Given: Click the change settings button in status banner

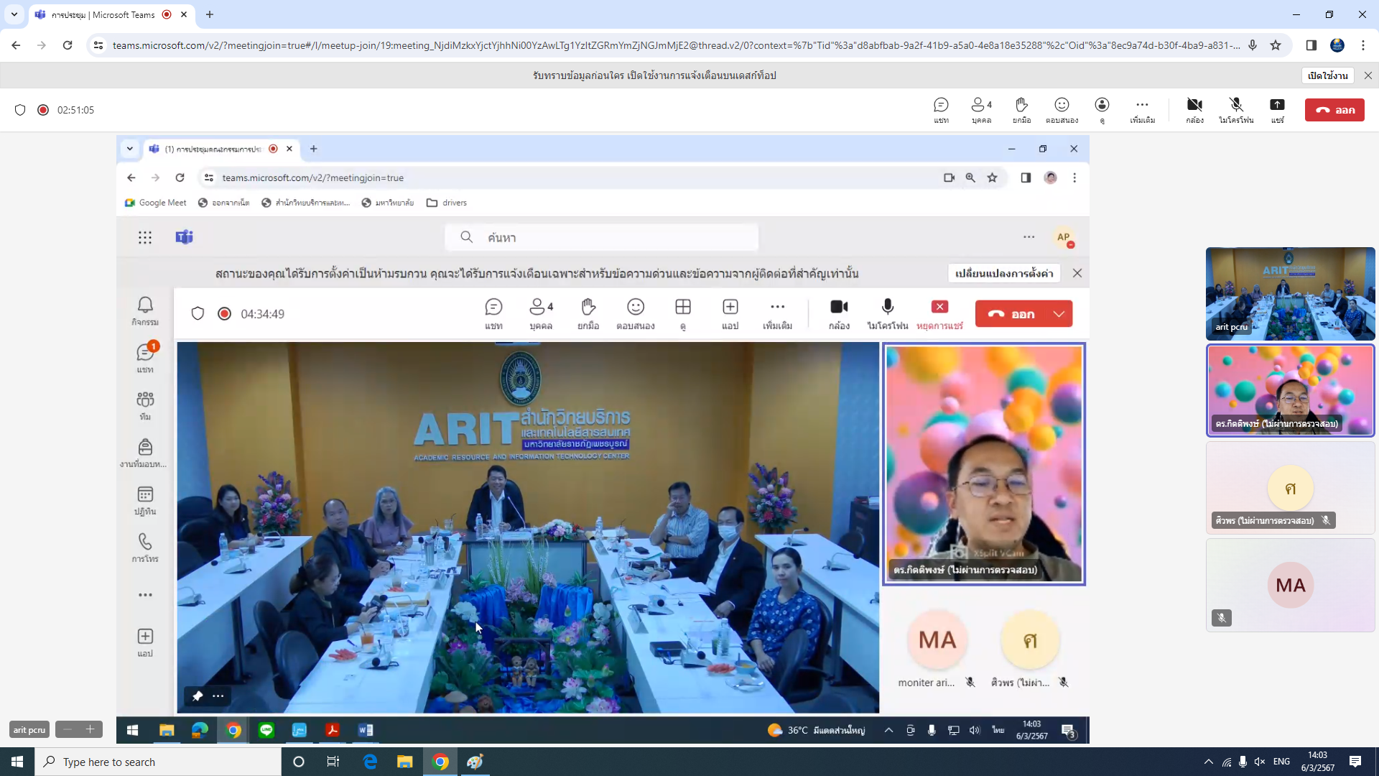Looking at the screenshot, I should [1003, 273].
